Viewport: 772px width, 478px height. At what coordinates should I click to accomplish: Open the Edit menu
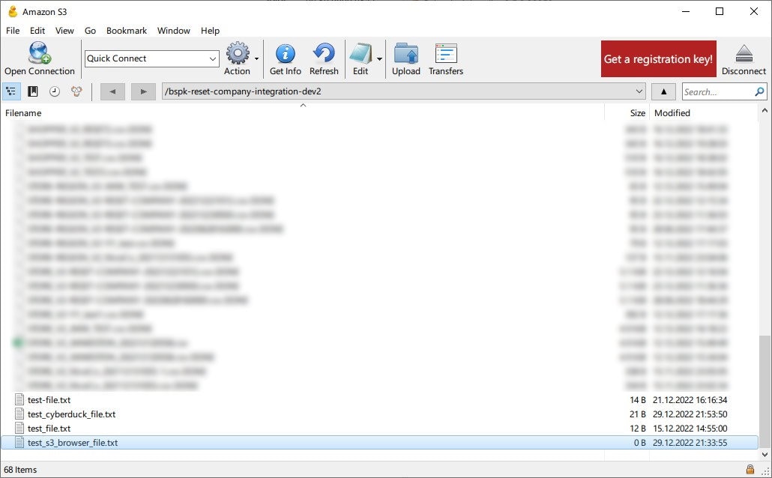(x=37, y=31)
